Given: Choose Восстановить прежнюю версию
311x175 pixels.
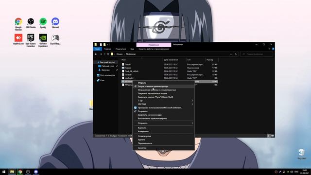Looking at the screenshot, I should click(164, 119).
